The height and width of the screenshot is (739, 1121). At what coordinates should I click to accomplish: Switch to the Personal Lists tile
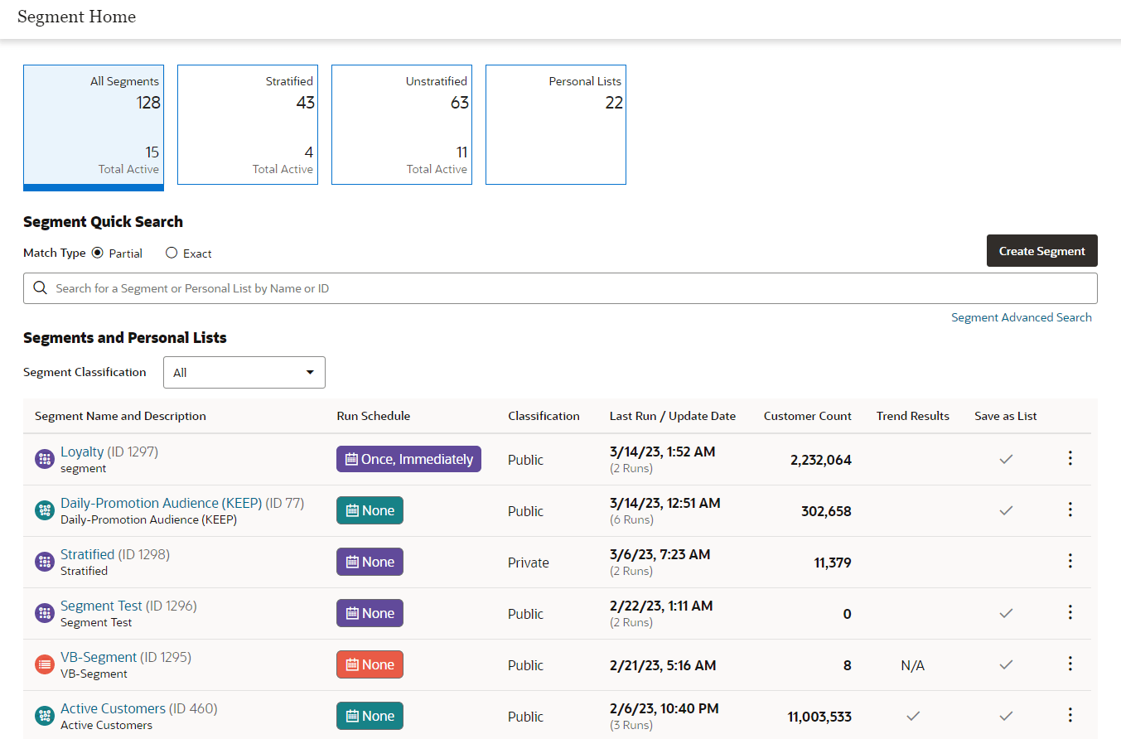[x=556, y=125]
